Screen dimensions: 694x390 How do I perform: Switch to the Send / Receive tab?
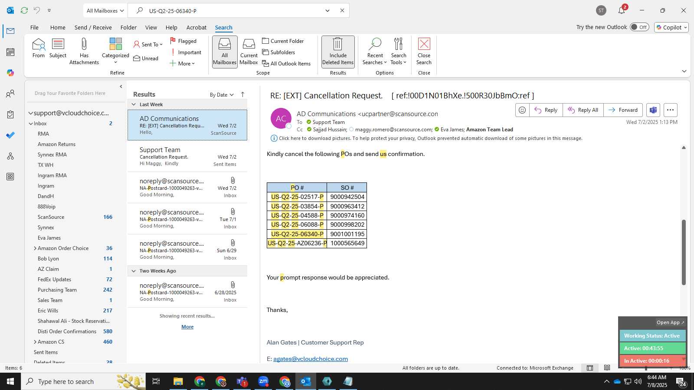pyautogui.click(x=93, y=27)
